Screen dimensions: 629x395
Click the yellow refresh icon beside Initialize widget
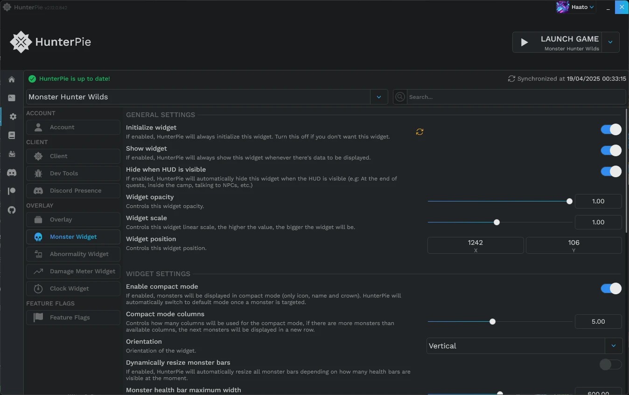(x=419, y=132)
